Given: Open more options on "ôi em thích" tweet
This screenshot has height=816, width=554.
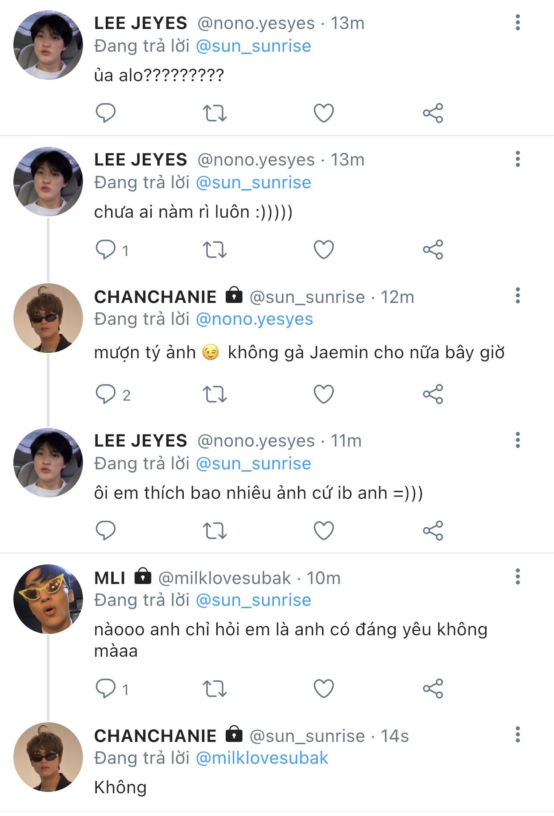Looking at the screenshot, I should (x=517, y=440).
